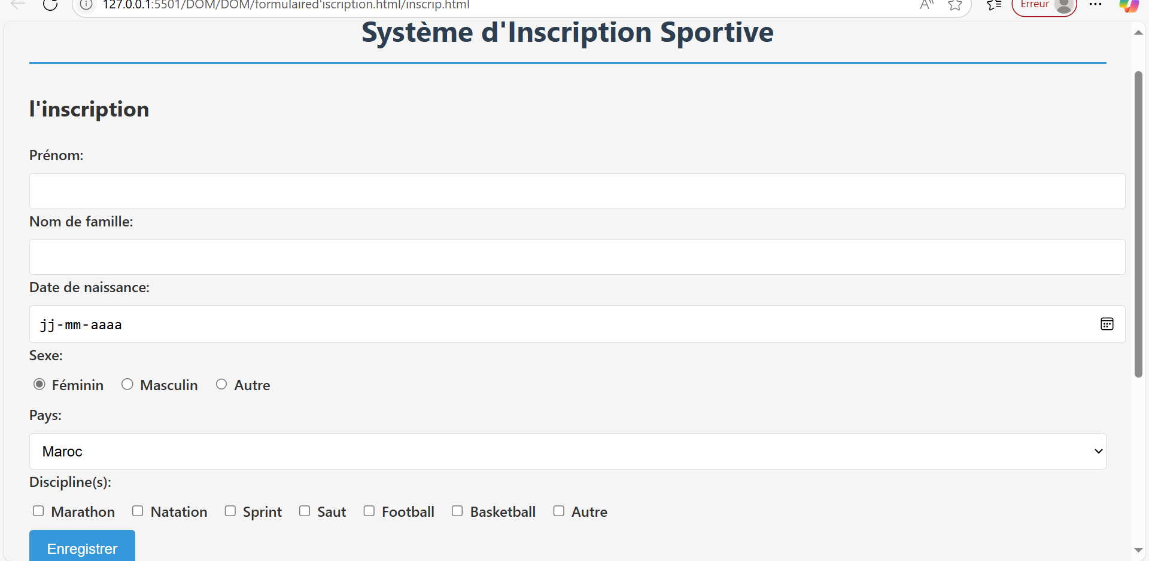
Task: Enable the Football discipline checkbox
Action: point(369,511)
